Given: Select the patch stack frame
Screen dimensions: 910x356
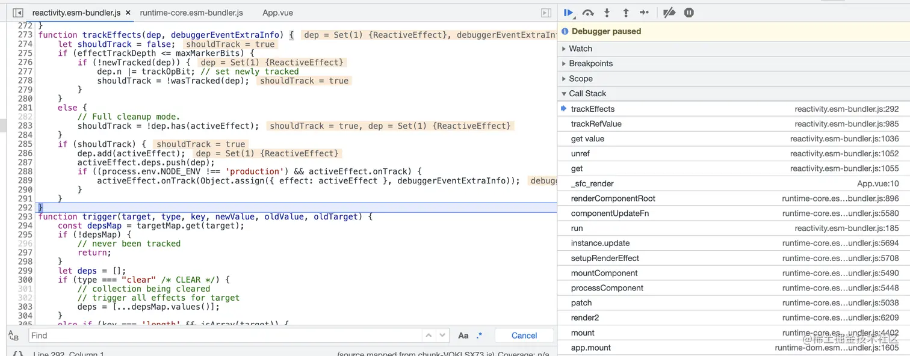Looking at the screenshot, I should tap(734, 303).
